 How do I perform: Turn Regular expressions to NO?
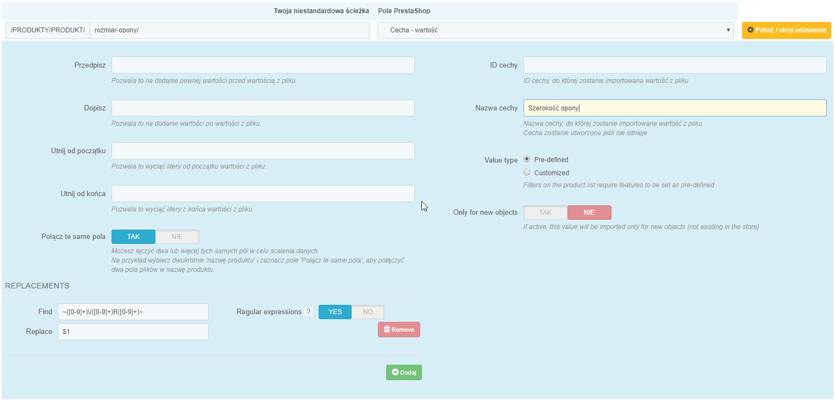click(x=368, y=312)
